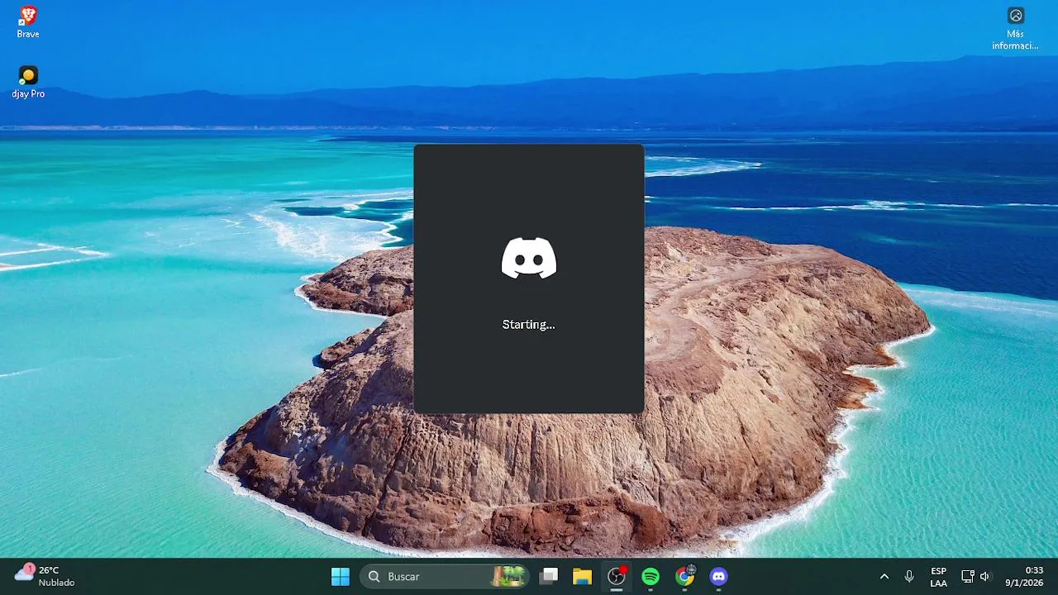Open the djay Pro desktop shortcut
Viewport: 1058px width, 595px height.
tap(28, 82)
